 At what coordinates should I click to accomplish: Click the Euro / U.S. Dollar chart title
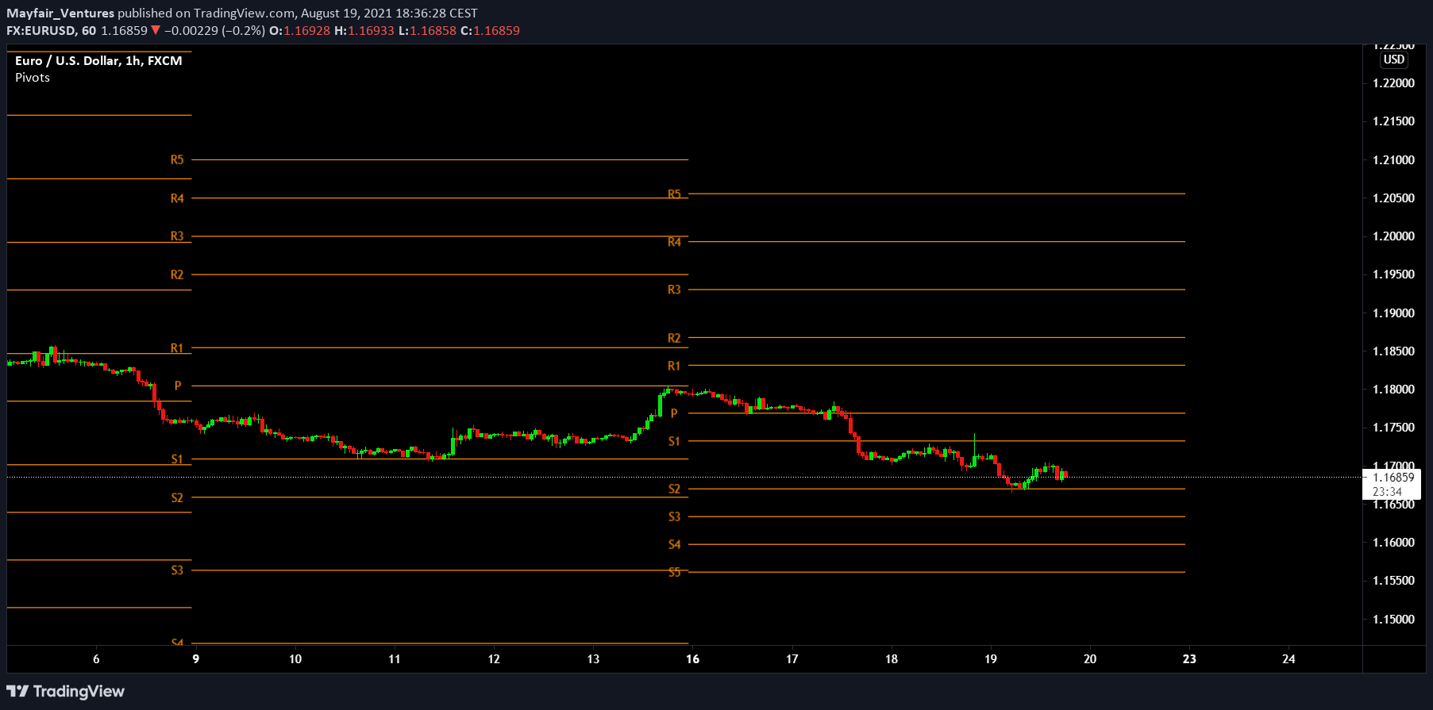(98, 61)
